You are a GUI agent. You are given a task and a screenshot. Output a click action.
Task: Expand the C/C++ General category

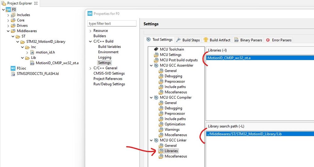[90, 68]
